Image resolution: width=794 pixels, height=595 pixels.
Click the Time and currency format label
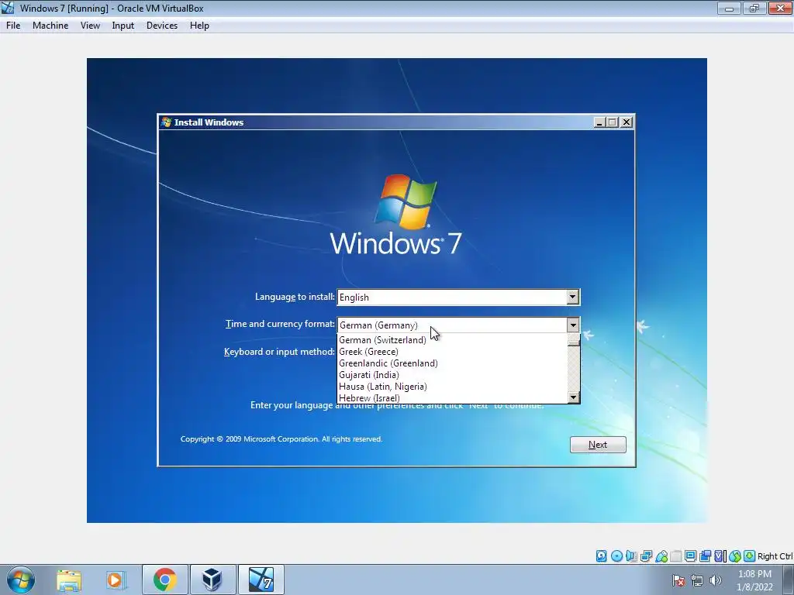tap(280, 324)
